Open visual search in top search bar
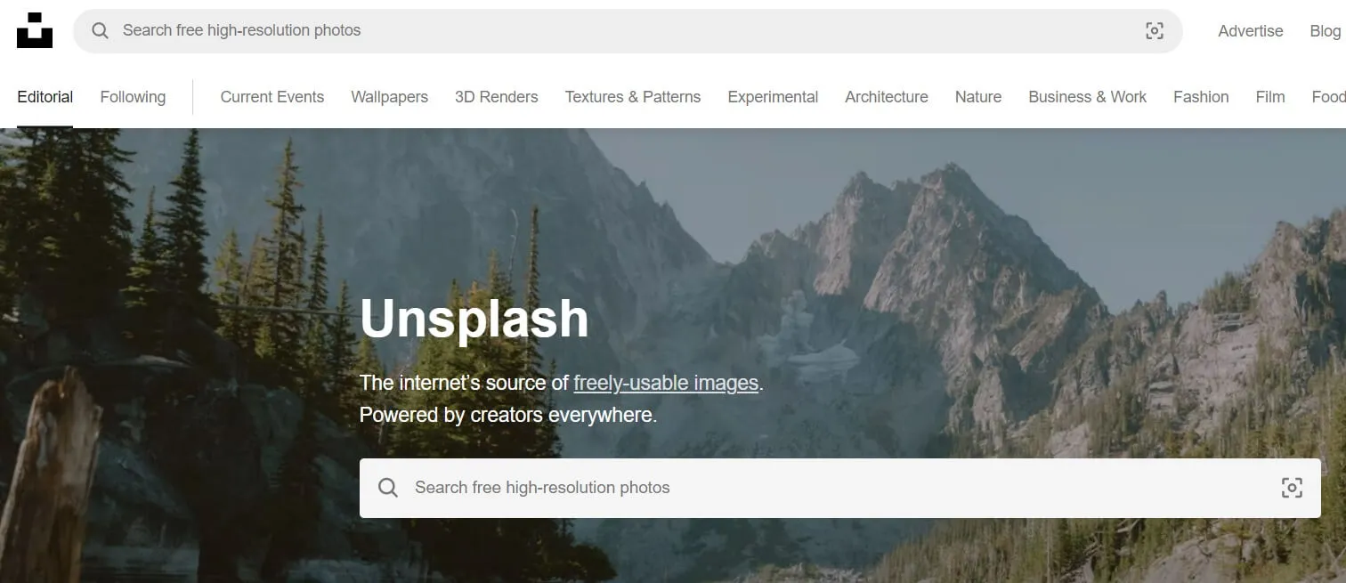1346x583 pixels. pyautogui.click(x=1155, y=31)
